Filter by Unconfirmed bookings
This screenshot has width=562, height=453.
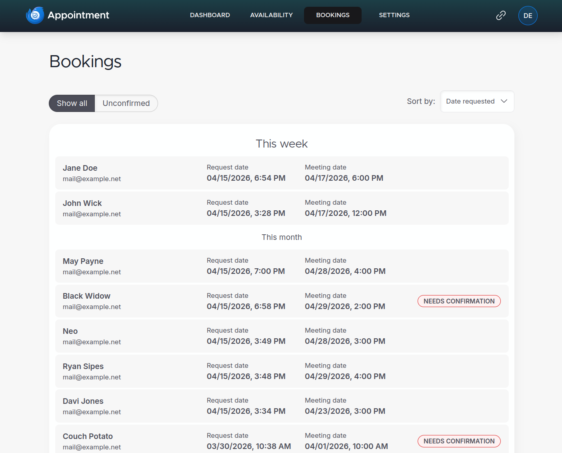click(126, 103)
